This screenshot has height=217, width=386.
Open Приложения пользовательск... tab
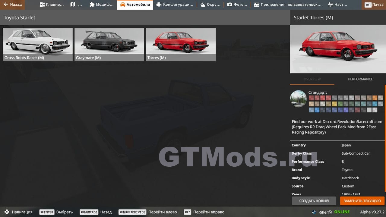(x=288, y=5)
